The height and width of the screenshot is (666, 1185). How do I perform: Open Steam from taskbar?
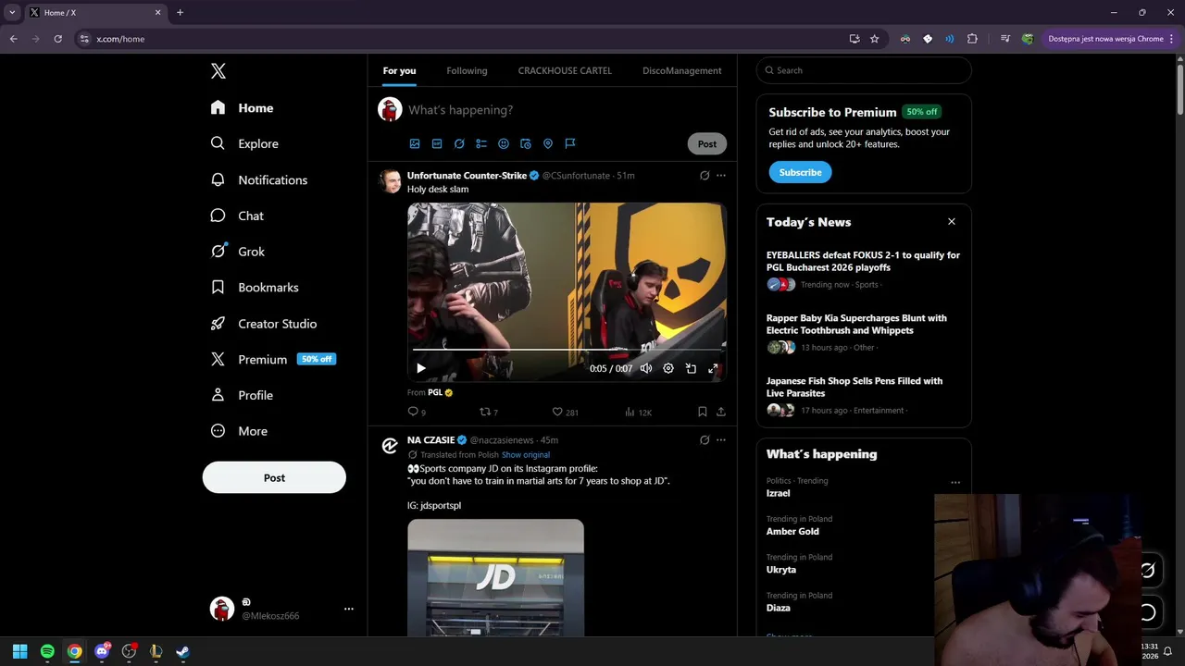pos(182,651)
